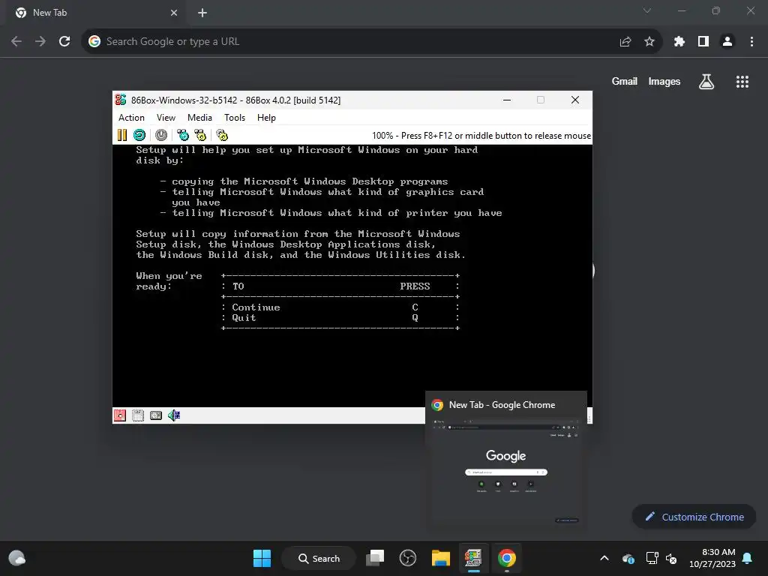Open a new Chrome tab with plus button
Image resolution: width=768 pixels, height=576 pixels.
[x=202, y=13]
